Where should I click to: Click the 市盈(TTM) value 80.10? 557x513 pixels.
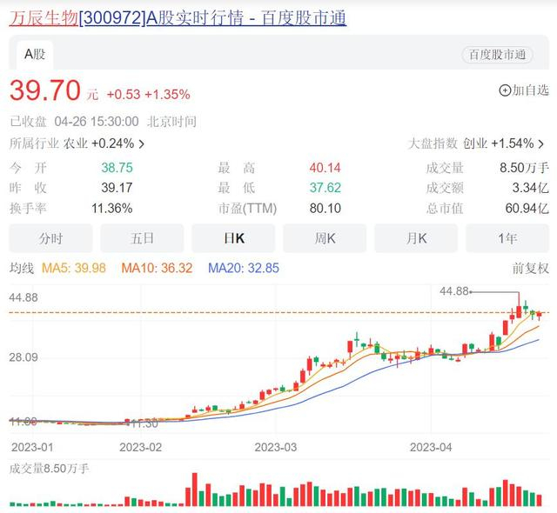pyautogui.click(x=325, y=209)
